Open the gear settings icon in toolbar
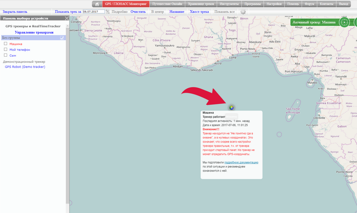357x213 pixels. click(x=243, y=12)
